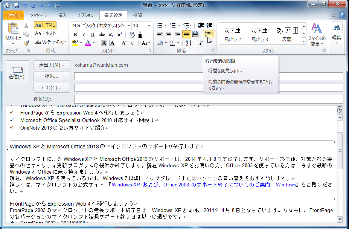
Task: Open the Change Case Aa dropdown
Action: tap(146, 43)
